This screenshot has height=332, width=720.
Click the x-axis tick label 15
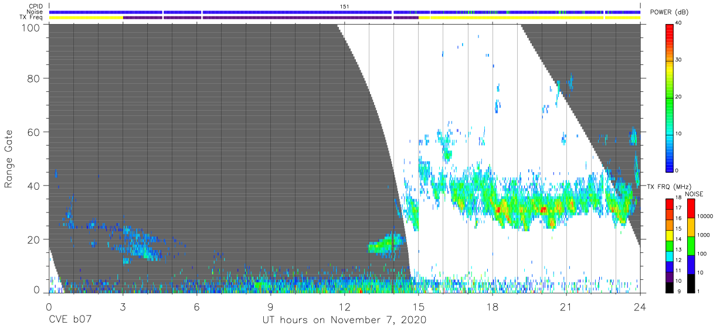(x=418, y=306)
